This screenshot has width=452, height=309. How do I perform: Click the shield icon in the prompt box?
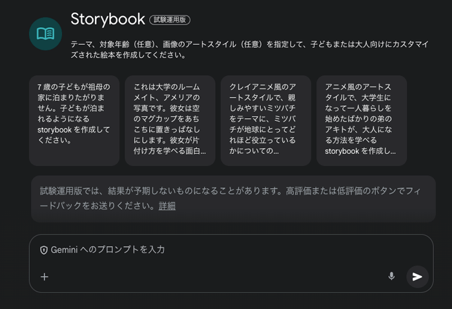pos(44,250)
